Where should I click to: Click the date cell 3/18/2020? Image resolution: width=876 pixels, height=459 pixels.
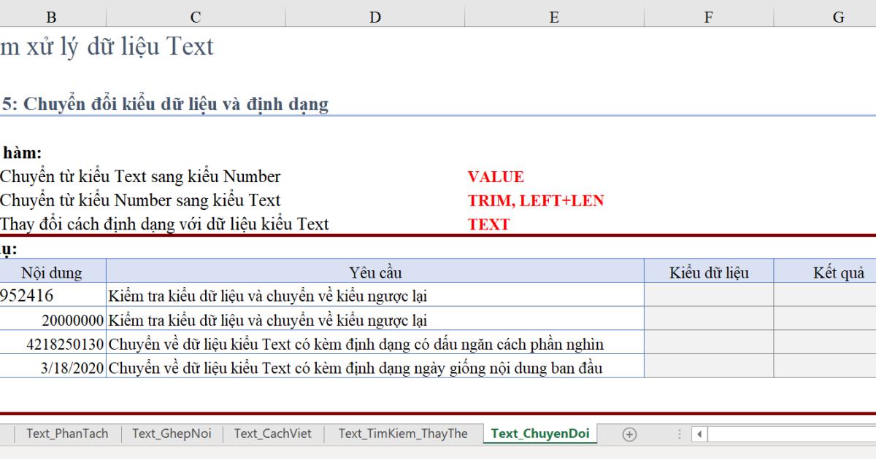click(53, 367)
